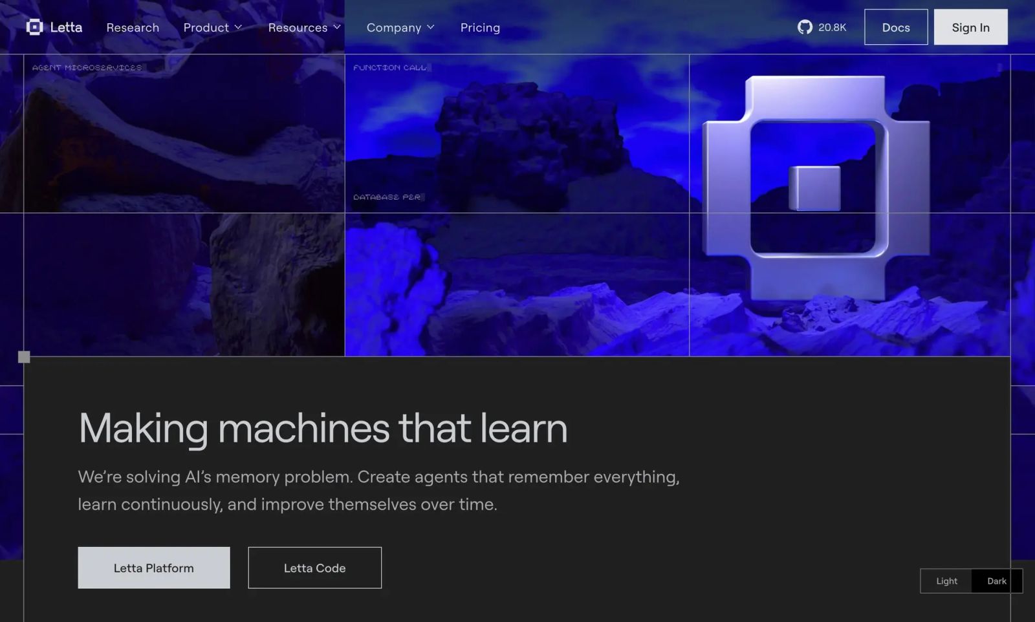This screenshot has height=622, width=1035.
Task: Open the Product menu label
Action: point(206,27)
